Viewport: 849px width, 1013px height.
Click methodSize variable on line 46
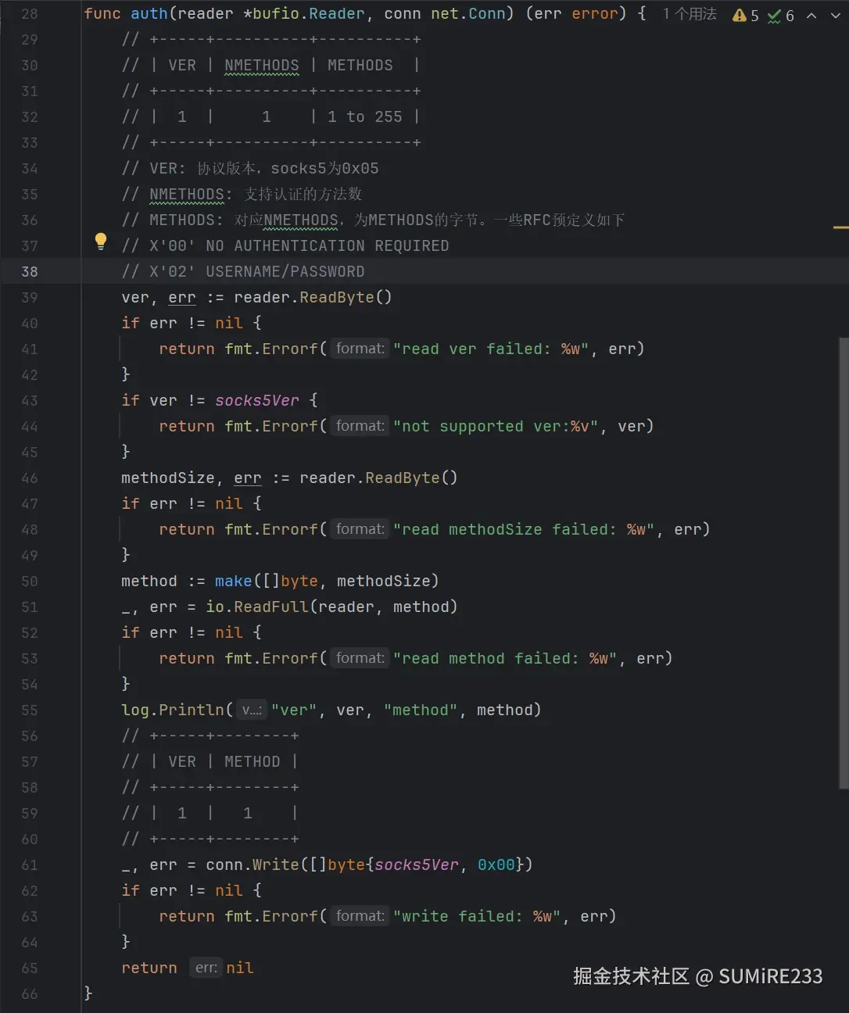[168, 478]
